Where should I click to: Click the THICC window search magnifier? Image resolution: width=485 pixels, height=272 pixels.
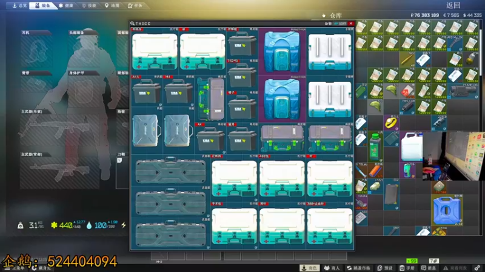tap(132, 24)
